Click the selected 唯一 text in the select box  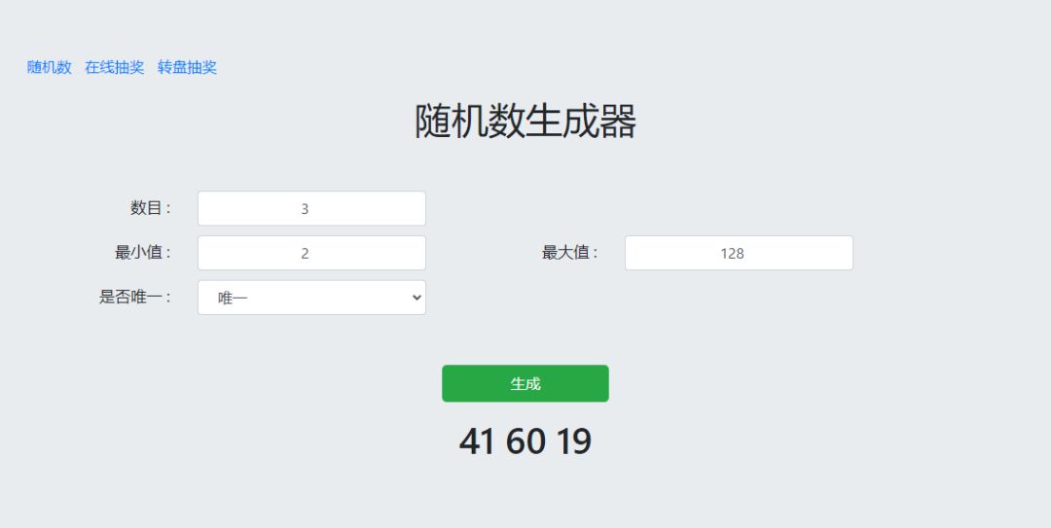pos(234,298)
